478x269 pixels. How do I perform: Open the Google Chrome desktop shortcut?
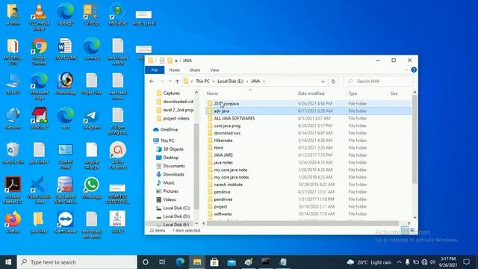click(x=39, y=52)
